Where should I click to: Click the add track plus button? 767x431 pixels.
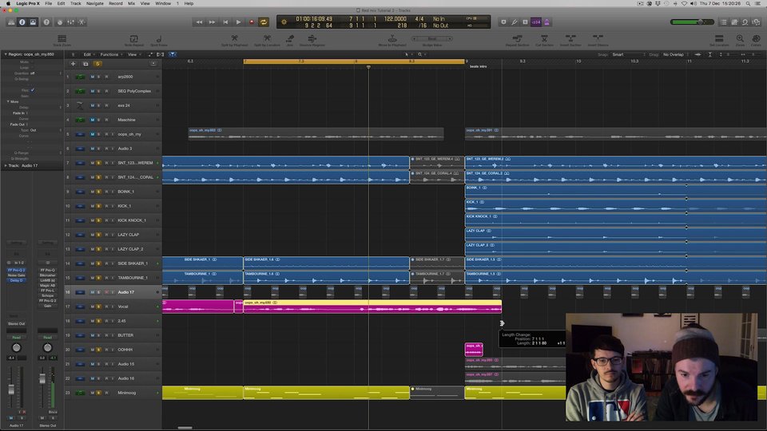(x=73, y=64)
